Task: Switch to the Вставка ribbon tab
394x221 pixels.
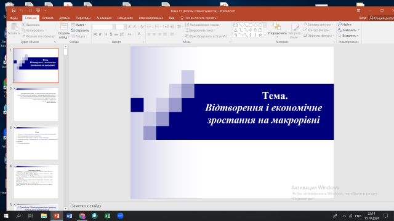Action: click(x=48, y=18)
